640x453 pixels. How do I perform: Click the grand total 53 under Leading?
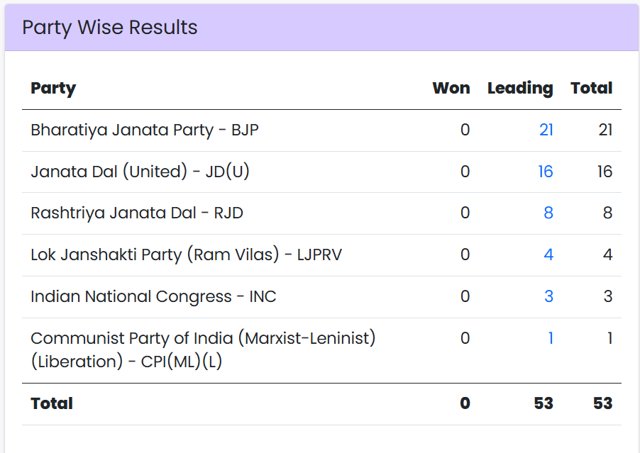tap(544, 404)
